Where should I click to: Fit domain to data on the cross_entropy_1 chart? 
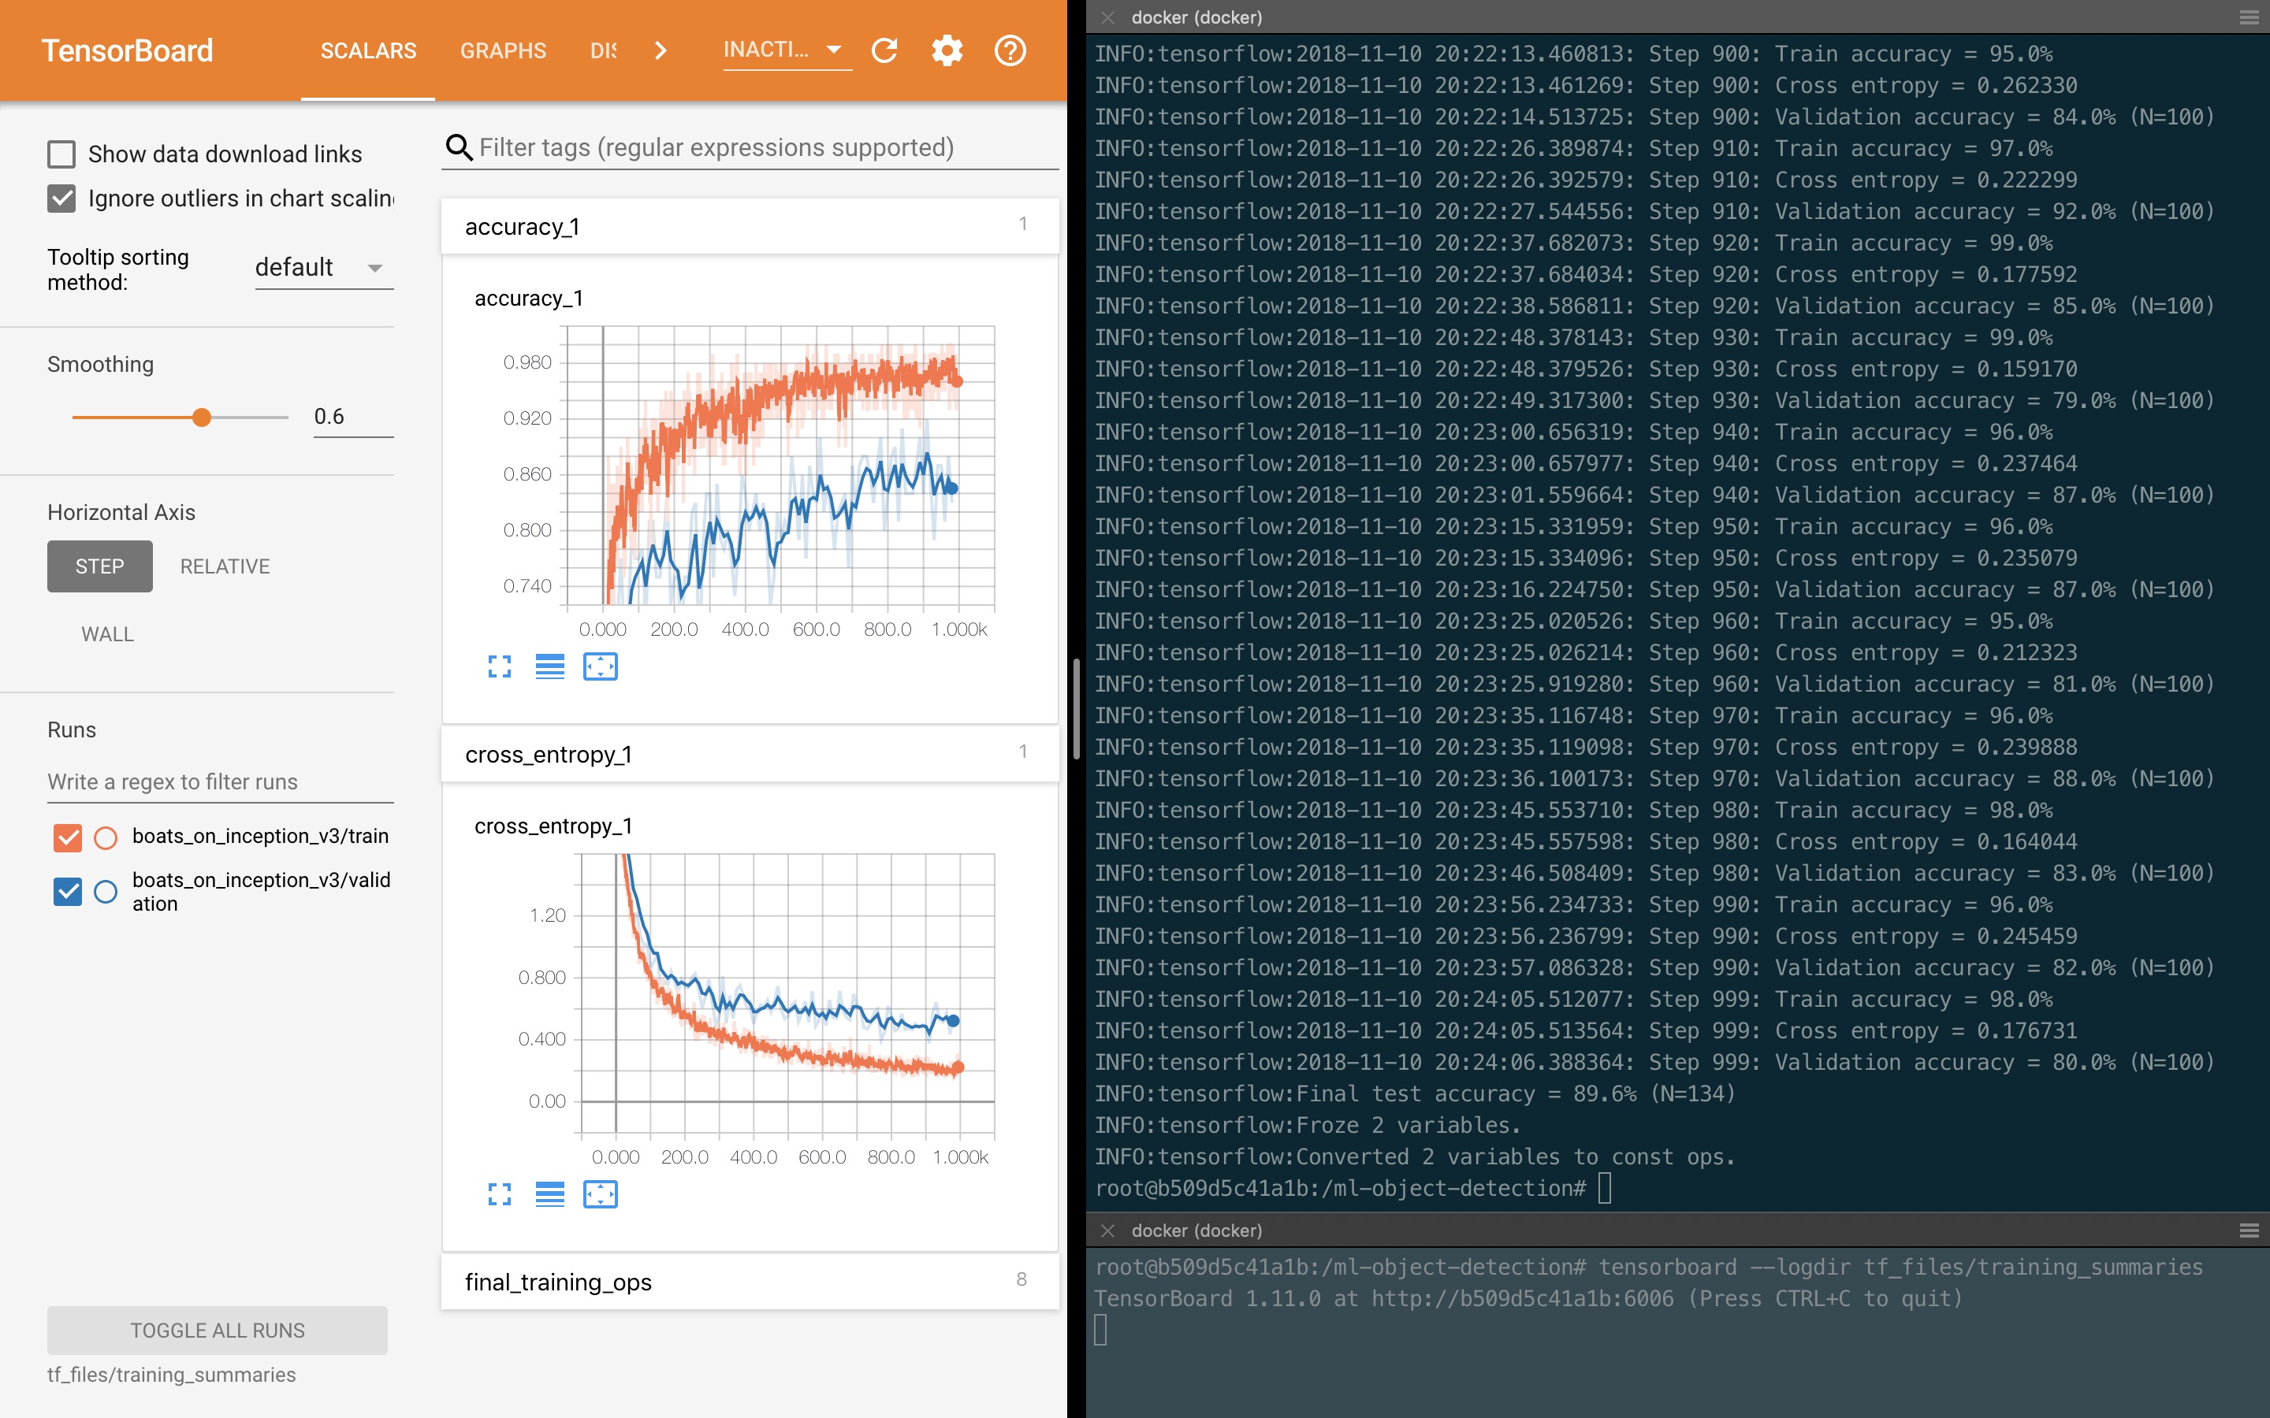click(601, 1195)
